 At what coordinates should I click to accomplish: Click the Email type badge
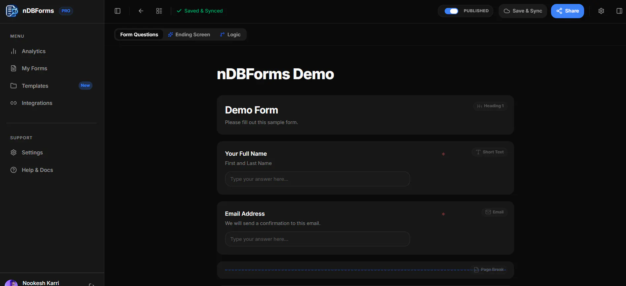point(495,212)
